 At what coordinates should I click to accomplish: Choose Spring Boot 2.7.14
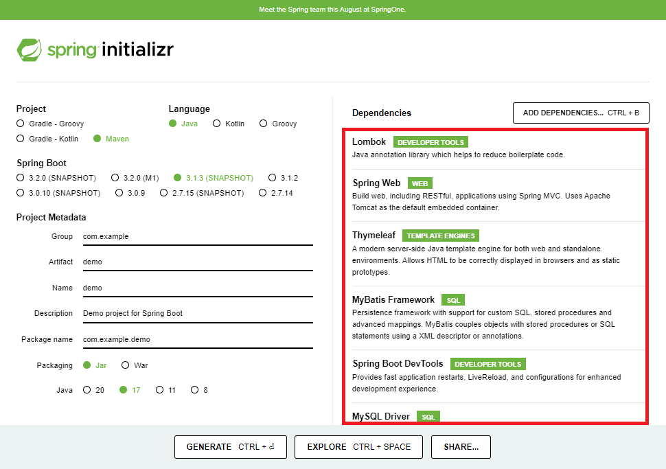[x=275, y=193]
